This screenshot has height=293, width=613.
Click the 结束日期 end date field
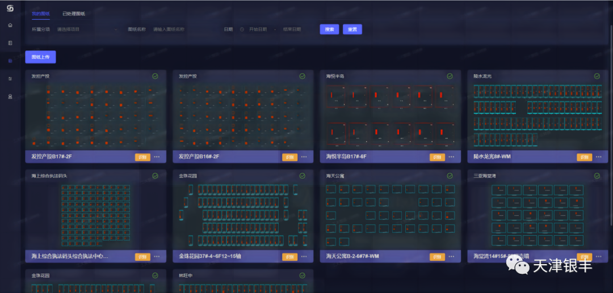click(292, 29)
